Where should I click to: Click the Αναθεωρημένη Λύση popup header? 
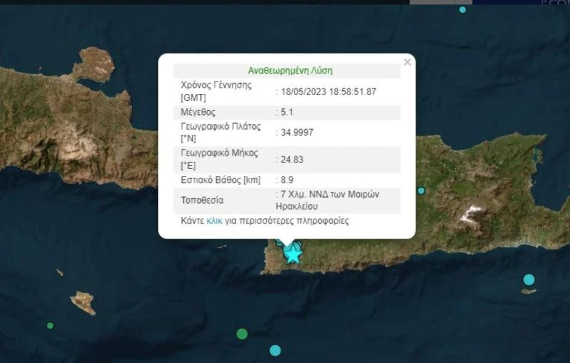(x=290, y=71)
